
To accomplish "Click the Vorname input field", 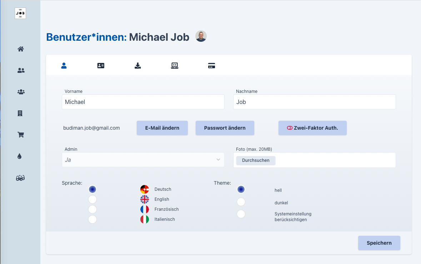I will pyautogui.click(x=143, y=102).
